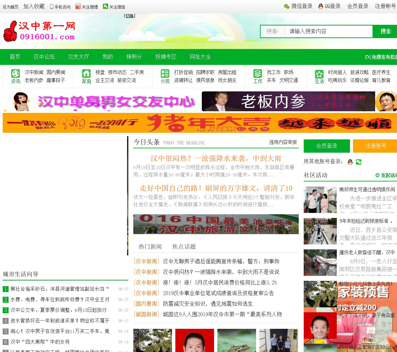Open 网址大全 in the green navigation bar

click(200, 57)
